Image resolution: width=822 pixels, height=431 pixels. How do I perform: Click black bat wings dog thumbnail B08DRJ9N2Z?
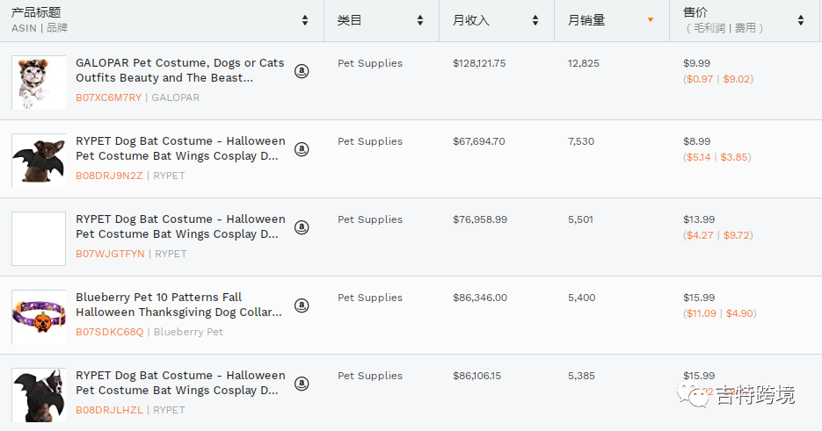coord(39,161)
